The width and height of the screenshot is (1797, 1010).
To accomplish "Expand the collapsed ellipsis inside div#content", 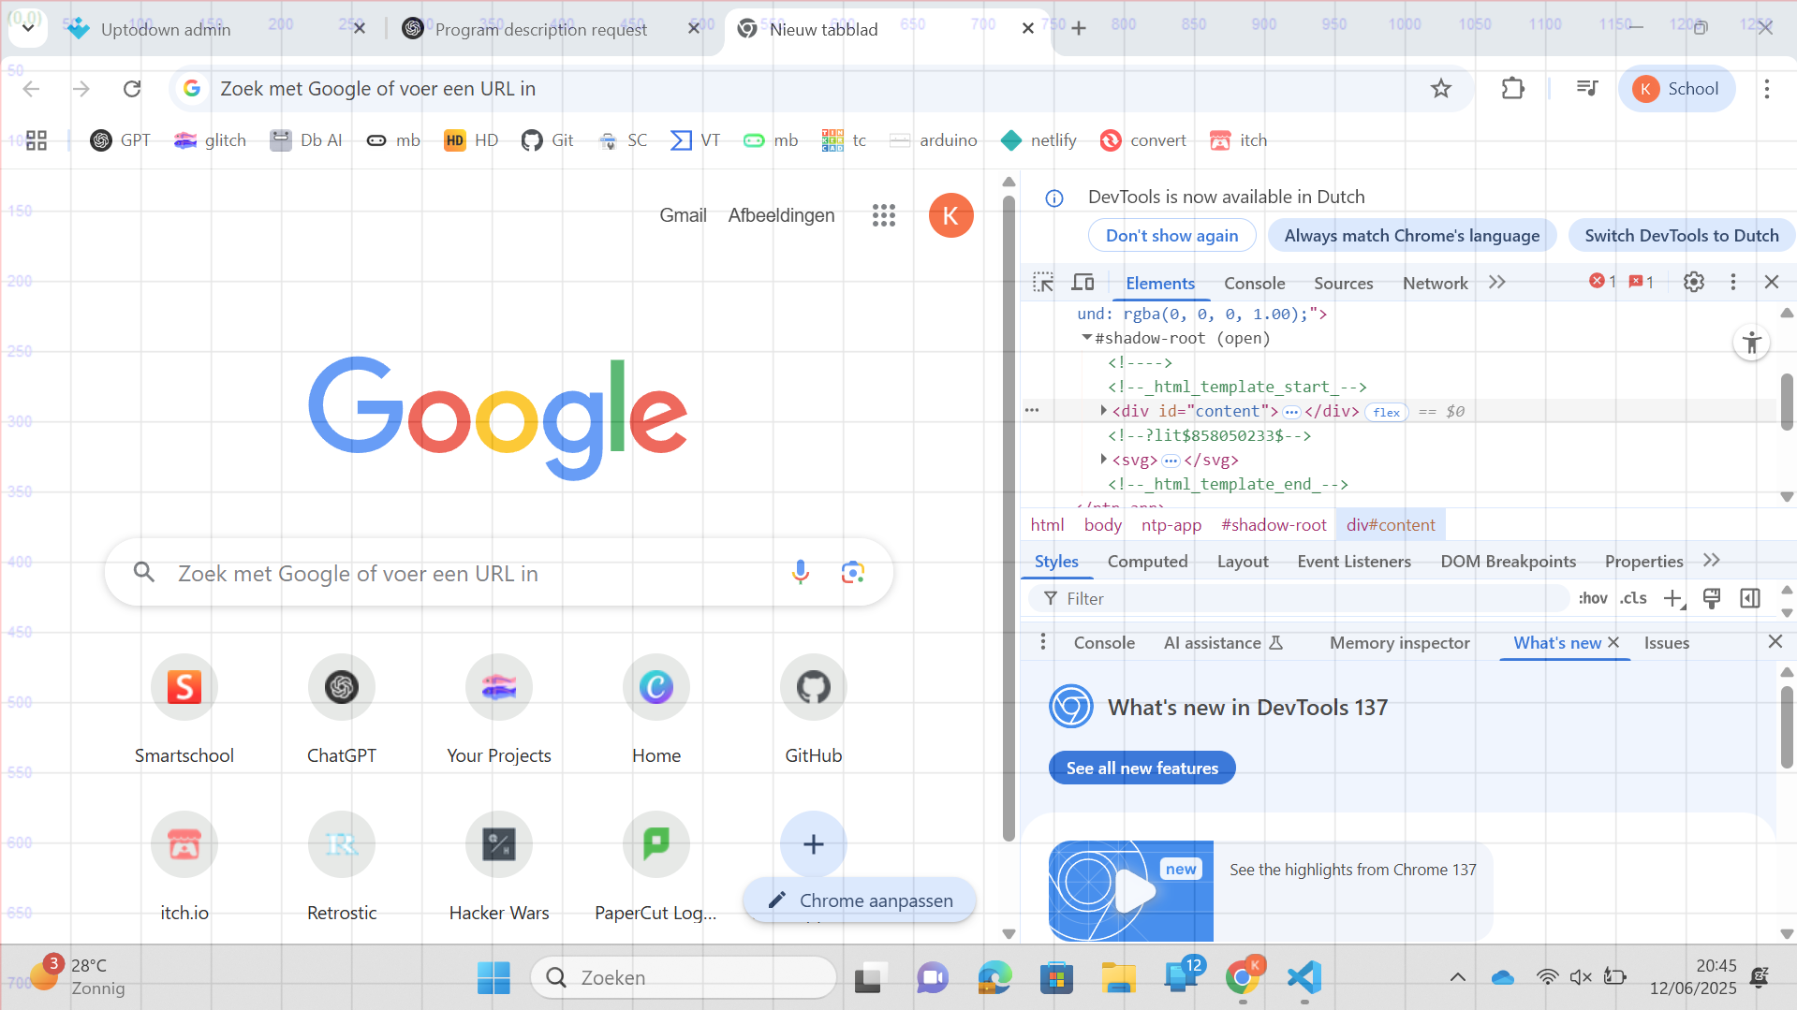I will pos(1291,412).
